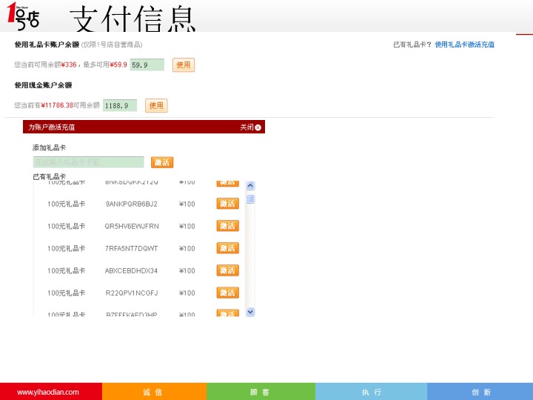
Task: Activate gift card 9ANKPQRB6BJ2
Action: coord(227,204)
